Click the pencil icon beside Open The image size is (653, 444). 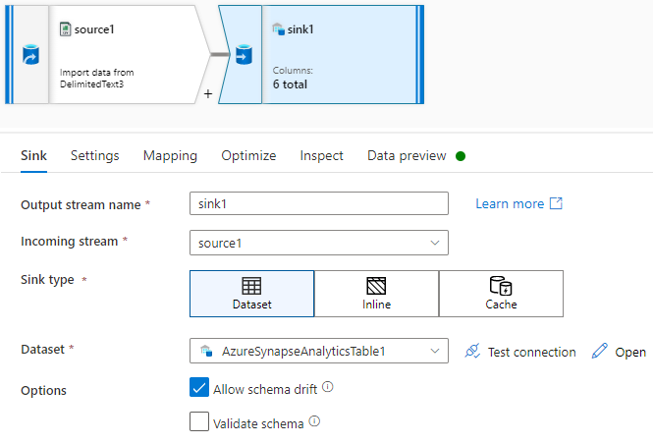[x=600, y=351]
